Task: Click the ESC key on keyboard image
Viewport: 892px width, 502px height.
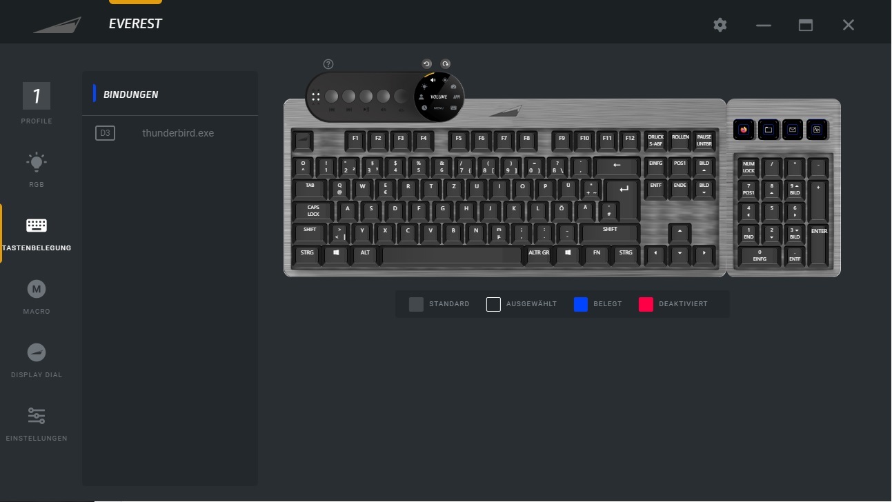Action: pos(303,141)
